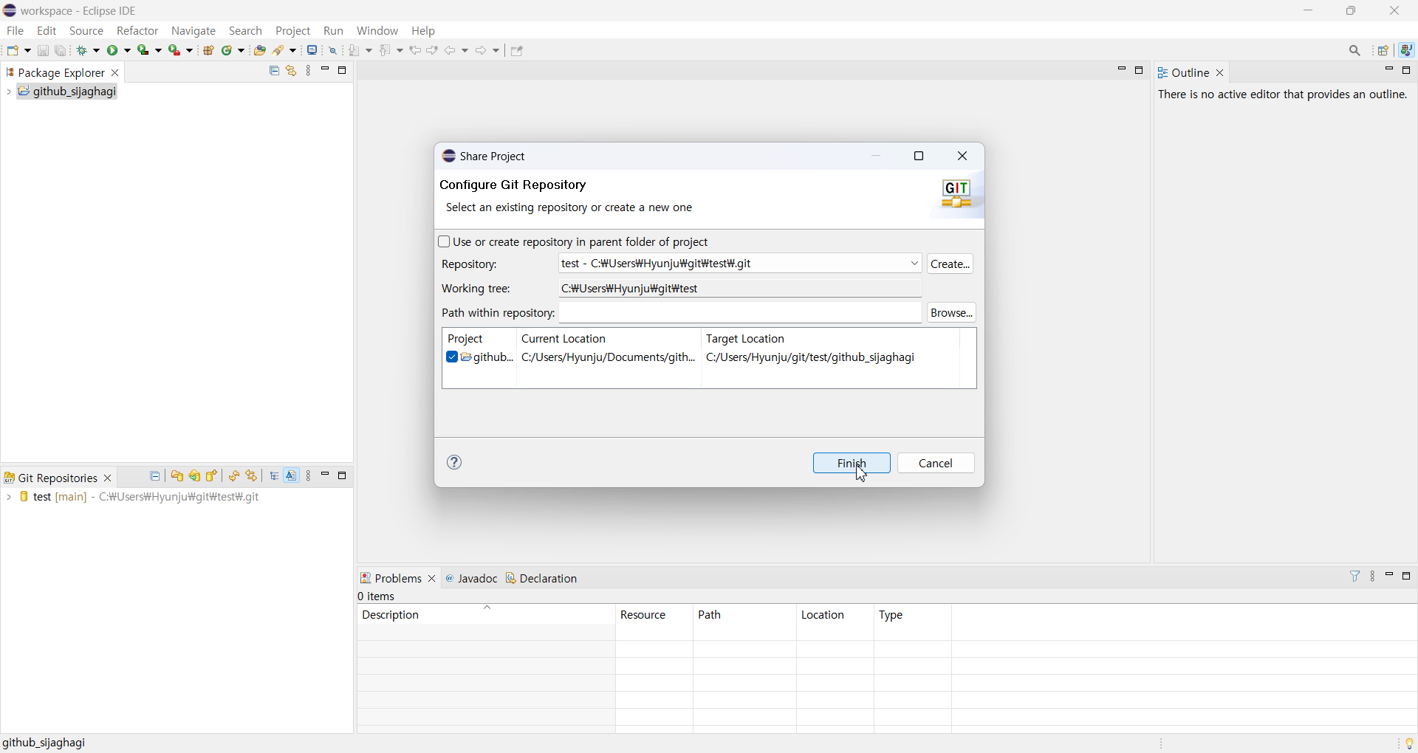Uncheck the github project row checkbox
This screenshot has height=753, width=1418.
452,358
